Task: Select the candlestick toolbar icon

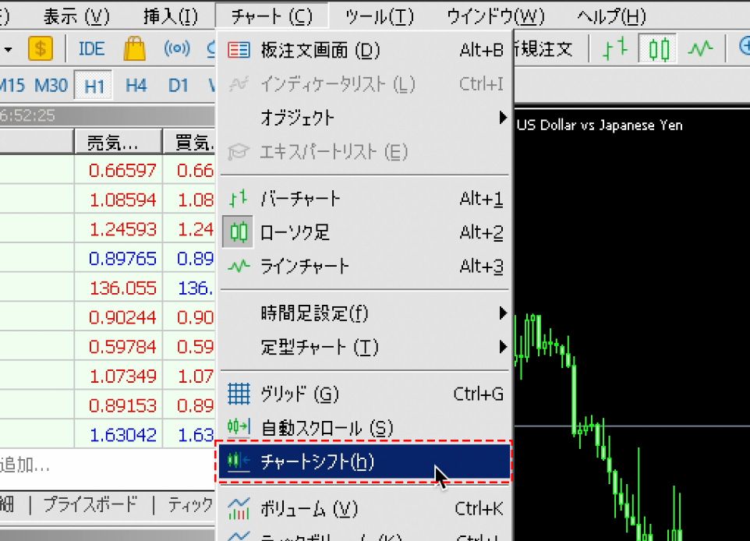Action: (659, 49)
